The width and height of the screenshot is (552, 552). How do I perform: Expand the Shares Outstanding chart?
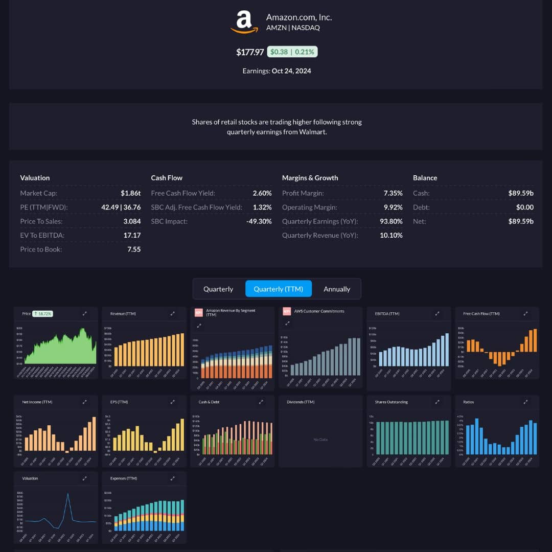pyautogui.click(x=437, y=402)
